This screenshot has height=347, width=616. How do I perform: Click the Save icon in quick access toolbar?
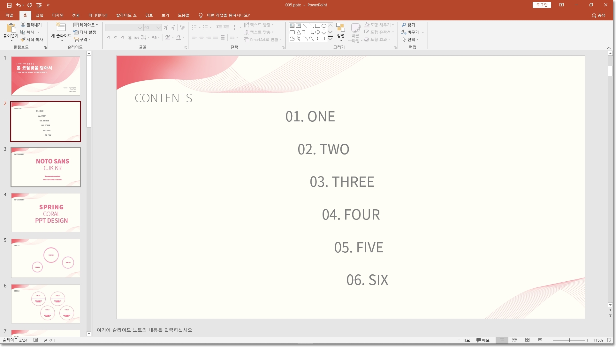[x=9, y=5]
